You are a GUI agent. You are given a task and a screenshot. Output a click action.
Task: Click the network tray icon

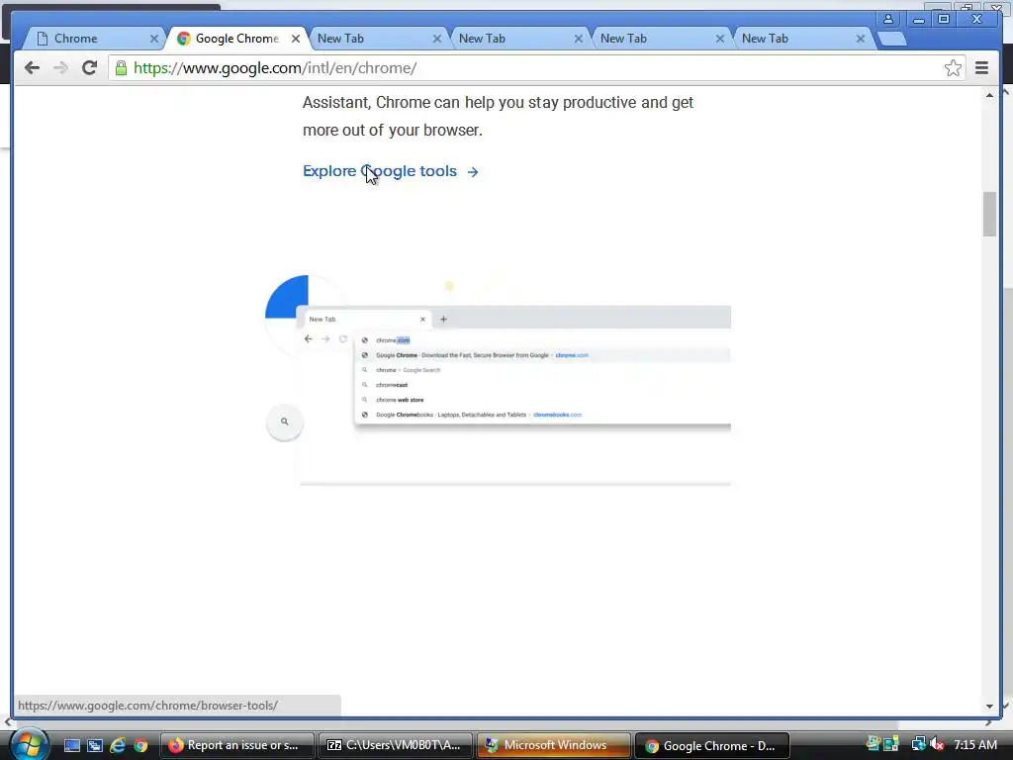coord(918,745)
